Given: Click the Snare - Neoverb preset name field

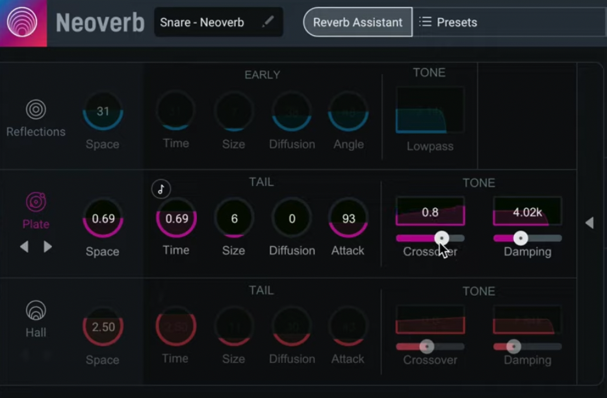Looking at the screenshot, I should coord(219,22).
